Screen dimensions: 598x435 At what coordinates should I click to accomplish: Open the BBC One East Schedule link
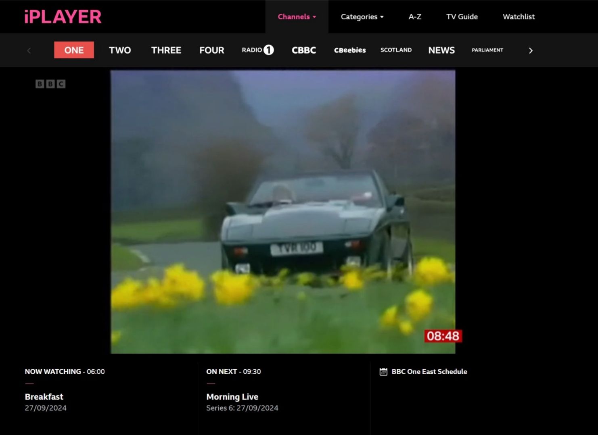429,372
